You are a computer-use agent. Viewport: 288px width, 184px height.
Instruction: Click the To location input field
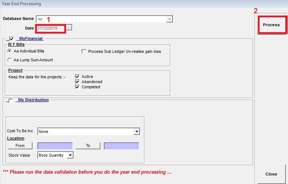point(121,146)
